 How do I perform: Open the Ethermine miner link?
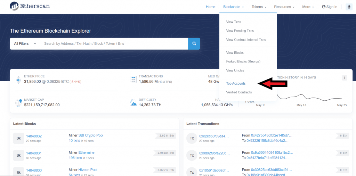pos(86,153)
